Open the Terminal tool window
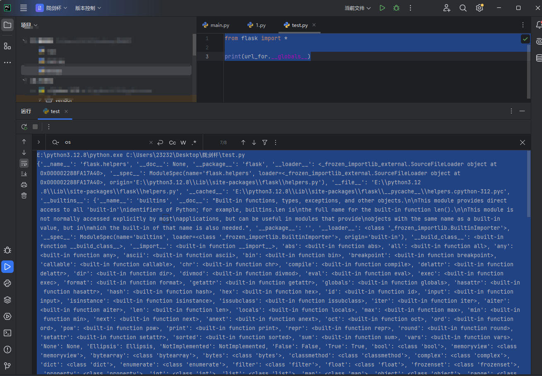The width and height of the screenshot is (542, 376). coord(7,333)
